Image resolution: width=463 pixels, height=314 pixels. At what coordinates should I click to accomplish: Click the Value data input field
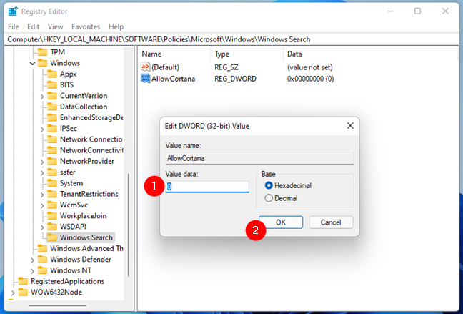(207, 187)
